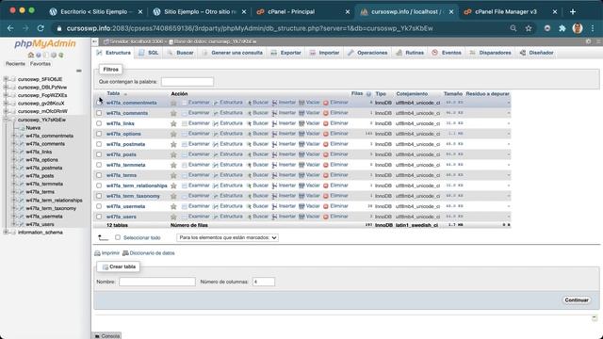The height and width of the screenshot is (339, 603).
Task: Click the page settings gear icon top right
Action: 588,41
